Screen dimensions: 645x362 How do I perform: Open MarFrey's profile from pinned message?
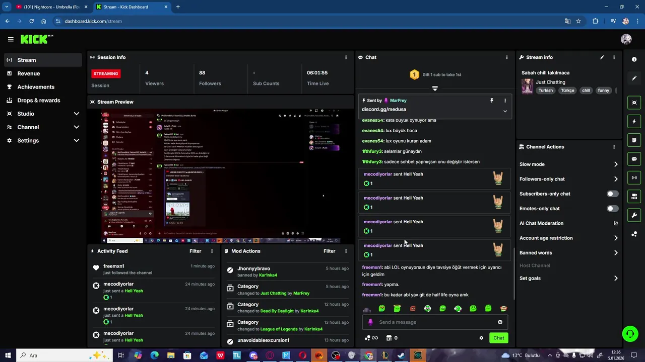coord(398,101)
